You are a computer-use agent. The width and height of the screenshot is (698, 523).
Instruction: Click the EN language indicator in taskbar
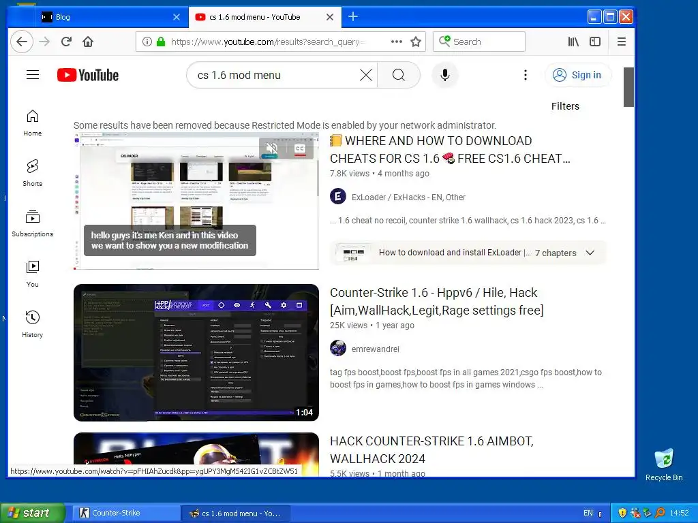(588, 513)
